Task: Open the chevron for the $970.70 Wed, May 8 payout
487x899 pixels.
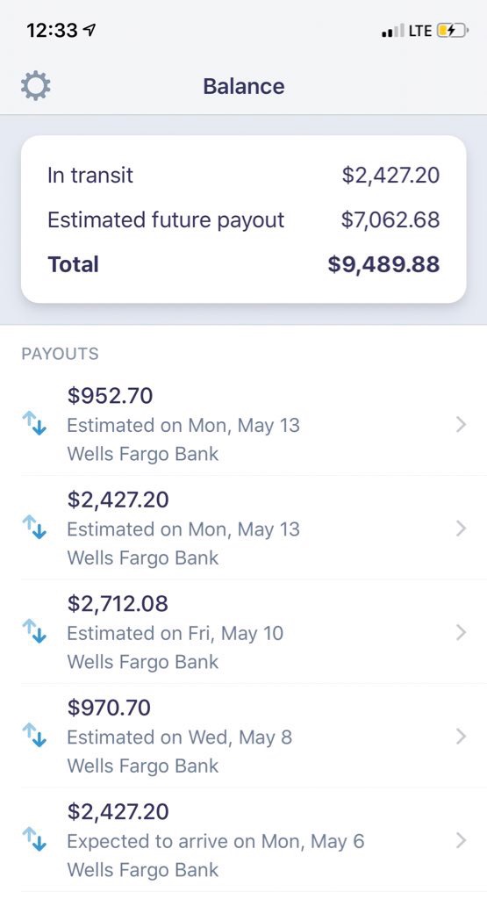Action: (x=461, y=737)
